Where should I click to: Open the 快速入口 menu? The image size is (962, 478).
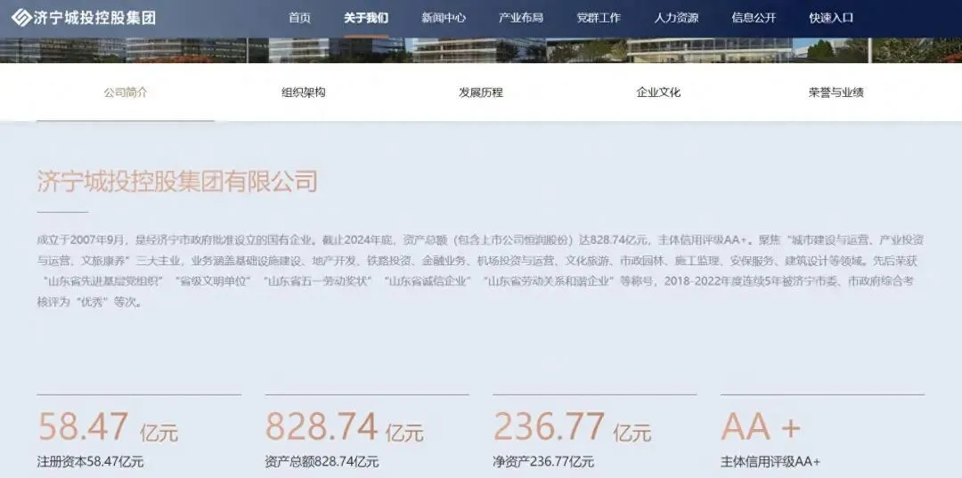coord(831,18)
